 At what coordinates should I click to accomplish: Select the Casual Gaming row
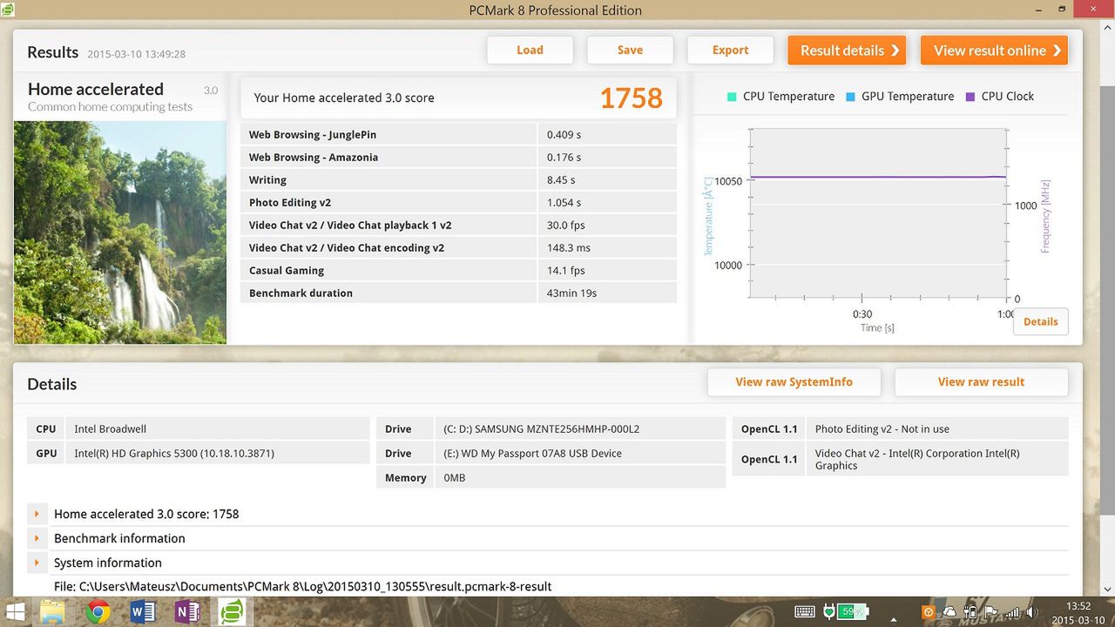point(458,270)
